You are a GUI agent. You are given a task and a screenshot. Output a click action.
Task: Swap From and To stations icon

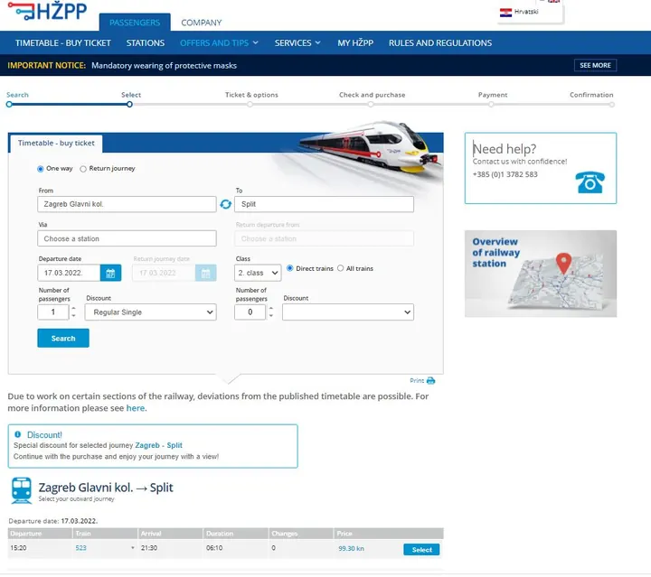click(x=225, y=204)
